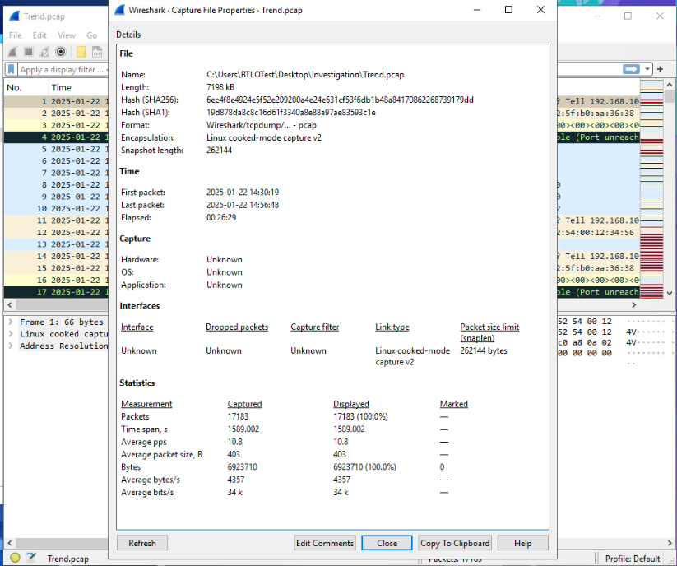Click the Refresh button
Viewport: 677px width, 566px height.
pos(142,543)
